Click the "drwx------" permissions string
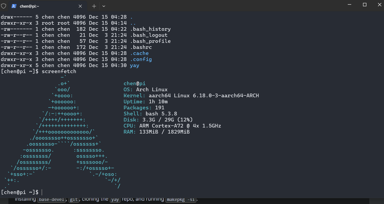Viewport: 384px width, 204px height. click(17, 17)
